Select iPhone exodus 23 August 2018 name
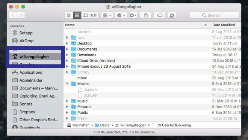 tap(104, 66)
